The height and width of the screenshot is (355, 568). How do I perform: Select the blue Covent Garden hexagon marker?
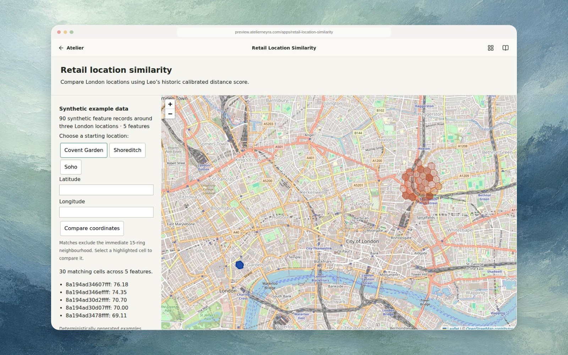pos(240,265)
